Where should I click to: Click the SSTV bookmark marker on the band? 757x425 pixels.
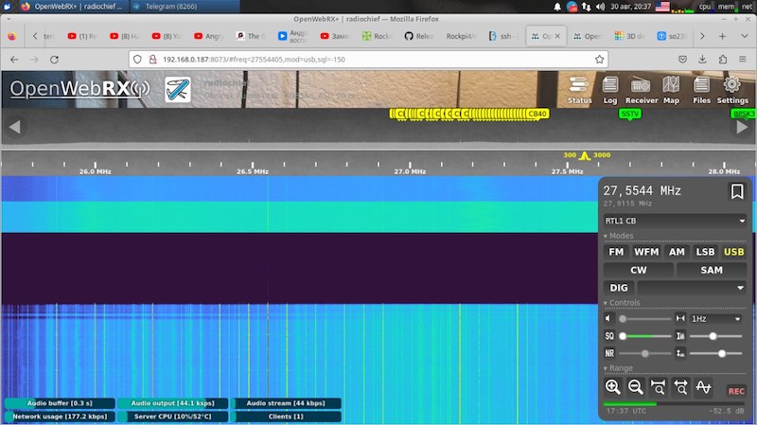629,114
